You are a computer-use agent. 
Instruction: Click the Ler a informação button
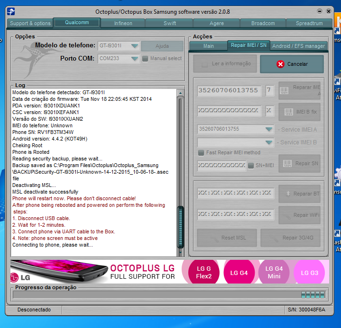click(x=225, y=63)
